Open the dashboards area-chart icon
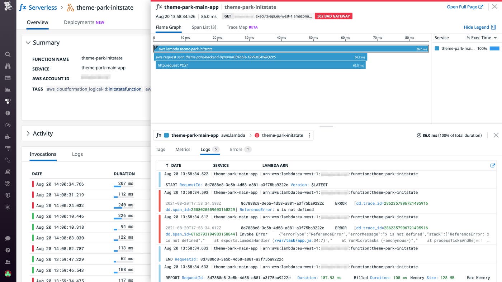This screenshot has height=282, width=502. pyautogui.click(x=8, y=89)
